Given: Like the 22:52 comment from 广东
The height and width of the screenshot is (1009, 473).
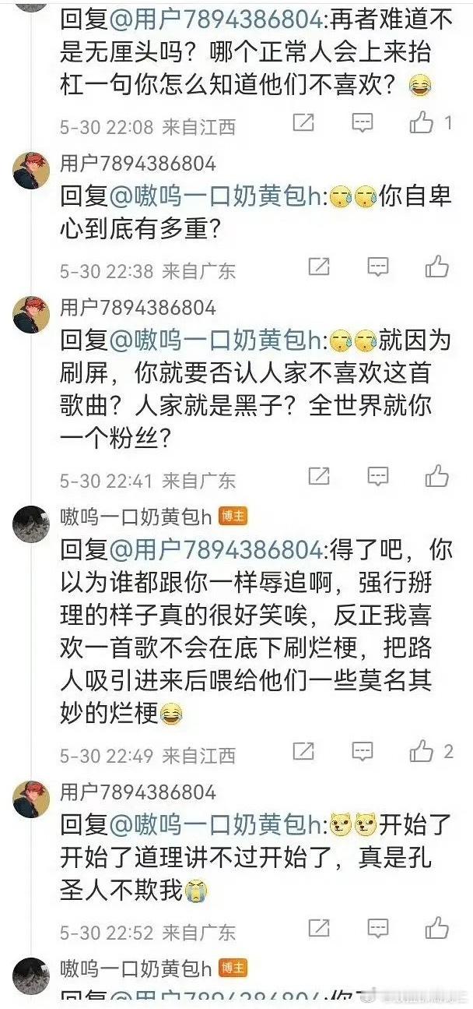Looking at the screenshot, I should point(437,928).
